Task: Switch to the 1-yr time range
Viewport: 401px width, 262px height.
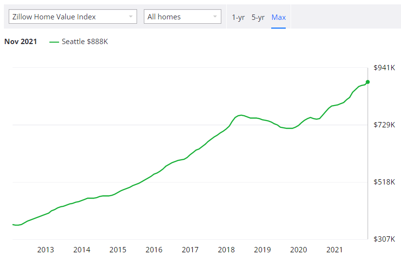Action: (238, 17)
